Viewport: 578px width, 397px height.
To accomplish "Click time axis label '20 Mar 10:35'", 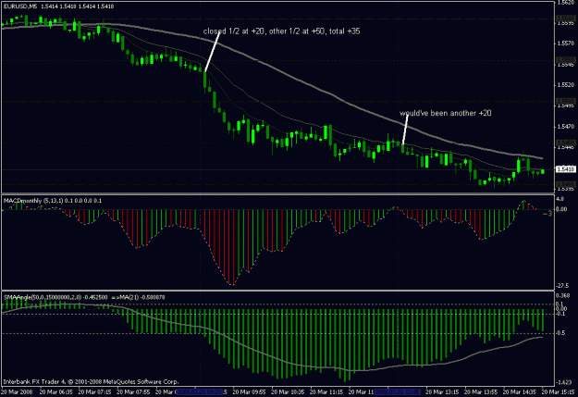I will click(x=288, y=391).
